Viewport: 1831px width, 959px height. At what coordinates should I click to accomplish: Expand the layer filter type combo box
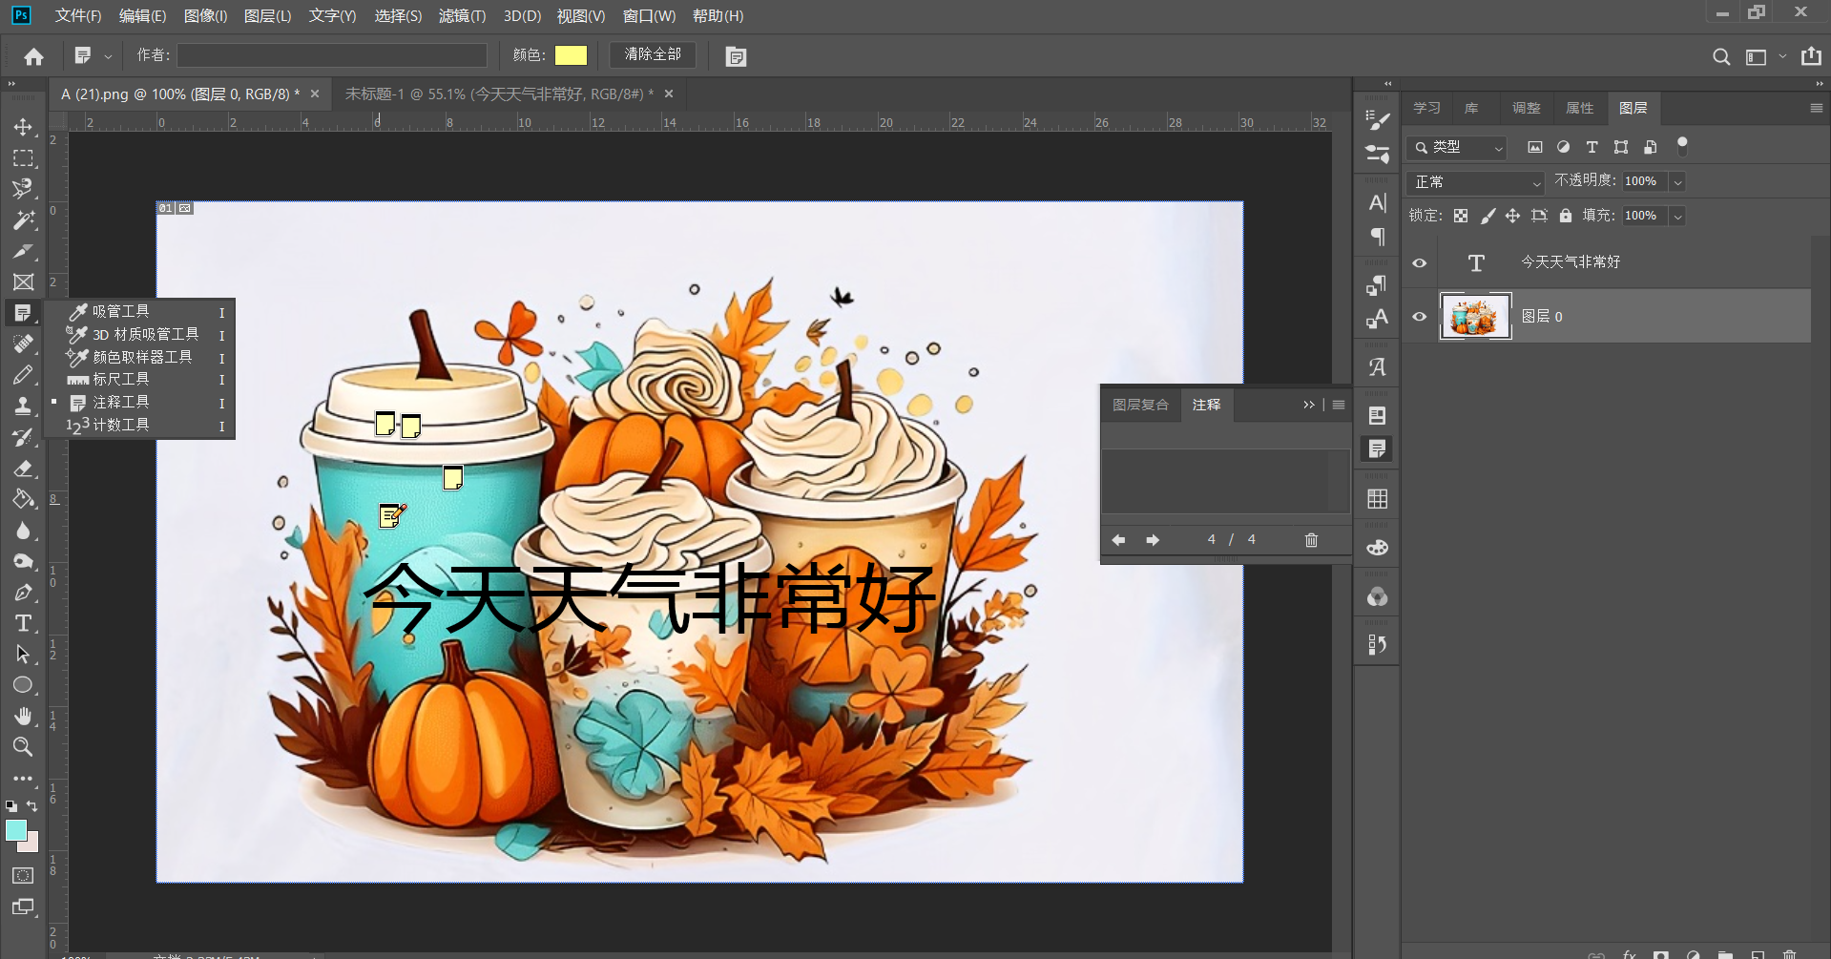[1455, 147]
